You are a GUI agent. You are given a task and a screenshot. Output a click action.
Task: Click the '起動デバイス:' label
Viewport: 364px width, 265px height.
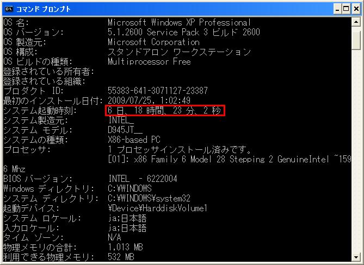pyautogui.click(x=31, y=208)
